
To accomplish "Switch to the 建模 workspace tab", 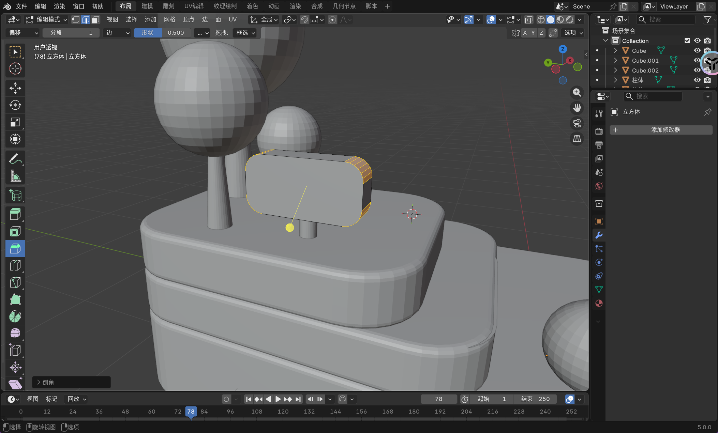I will point(147,6).
